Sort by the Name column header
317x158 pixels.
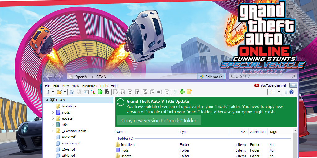[x=146, y=132]
